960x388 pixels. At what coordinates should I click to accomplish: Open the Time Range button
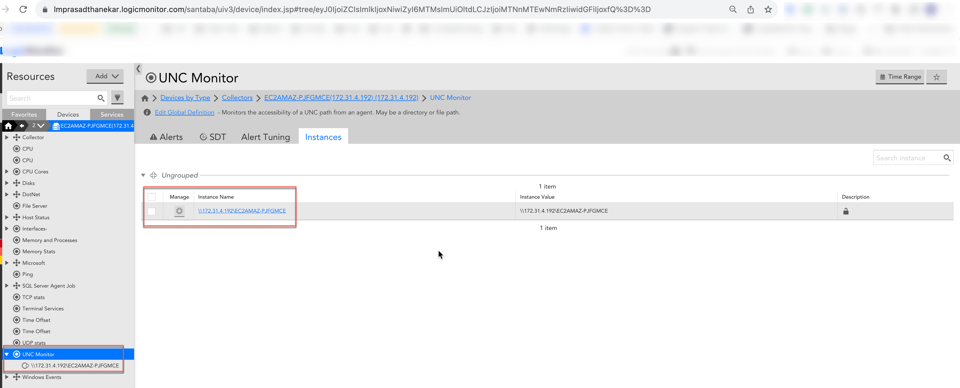[900, 77]
